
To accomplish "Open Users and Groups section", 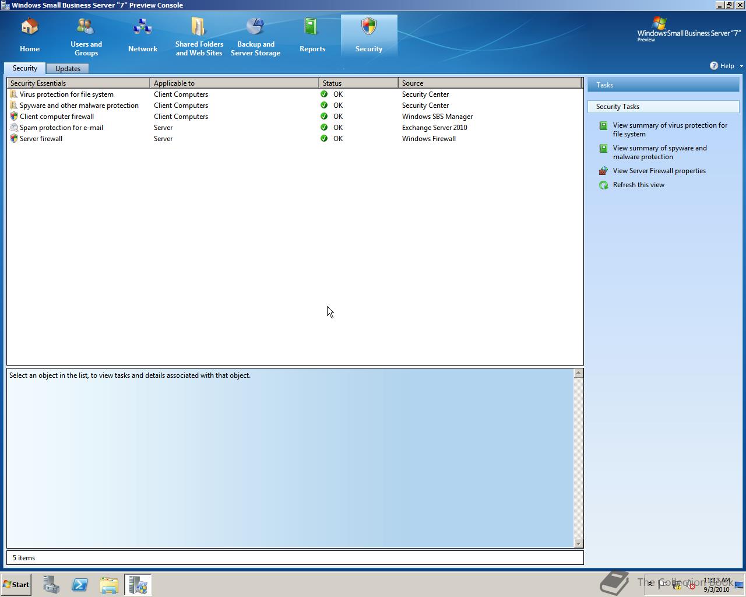I will (x=86, y=36).
